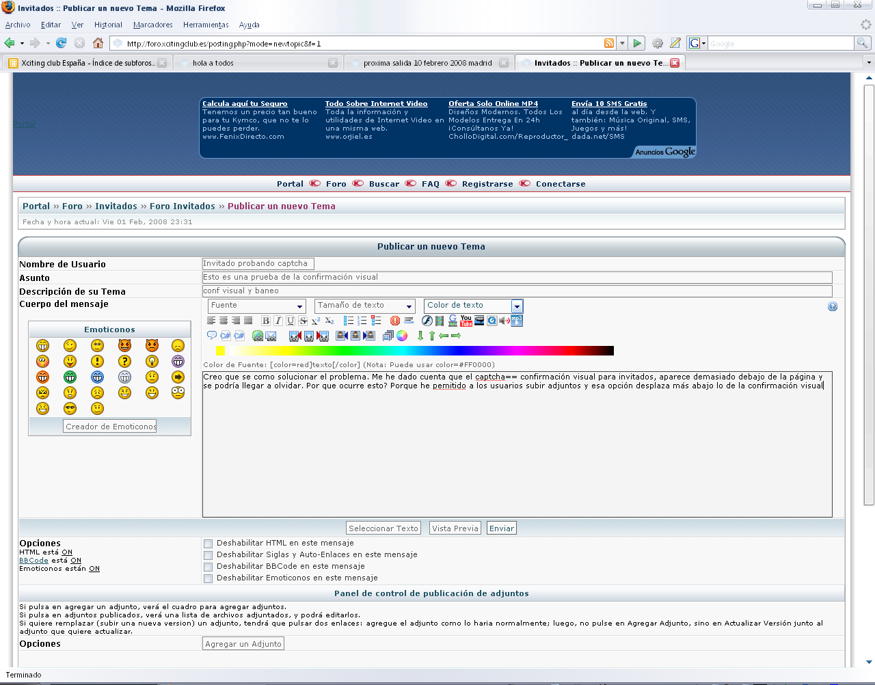The height and width of the screenshot is (685, 875).
Task: Insert the sunglasses emoticon
Action: (x=70, y=408)
